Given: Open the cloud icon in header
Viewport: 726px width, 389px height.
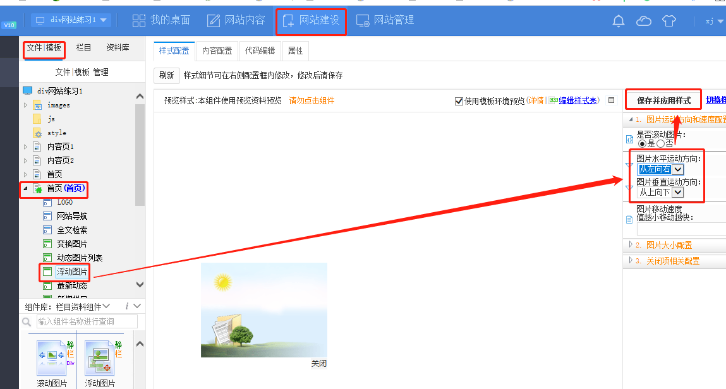Looking at the screenshot, I should point(643,21).
